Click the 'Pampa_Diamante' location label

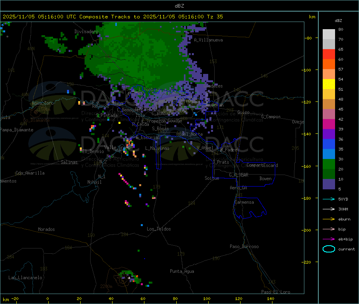coord(17,130)
